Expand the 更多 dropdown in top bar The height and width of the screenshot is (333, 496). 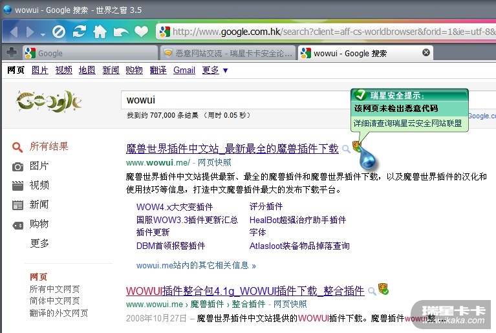215,70
